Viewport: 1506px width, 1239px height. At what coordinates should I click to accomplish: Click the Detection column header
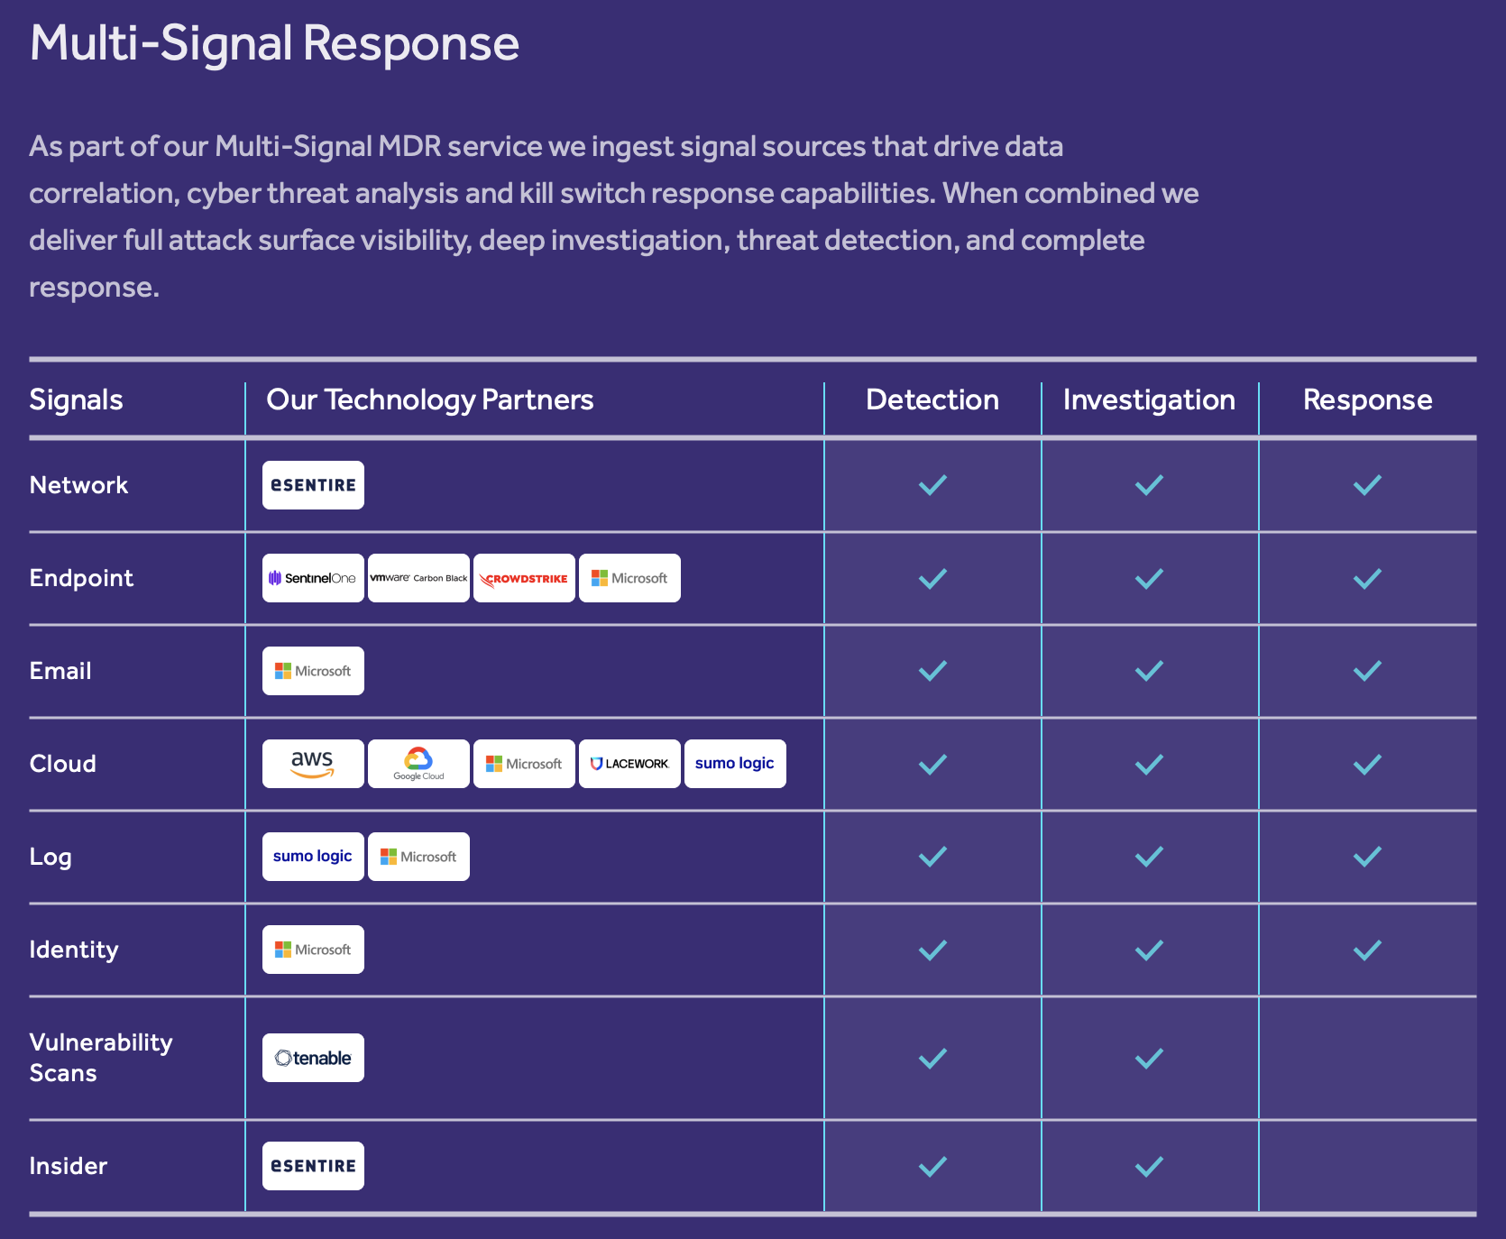(932, 399)
